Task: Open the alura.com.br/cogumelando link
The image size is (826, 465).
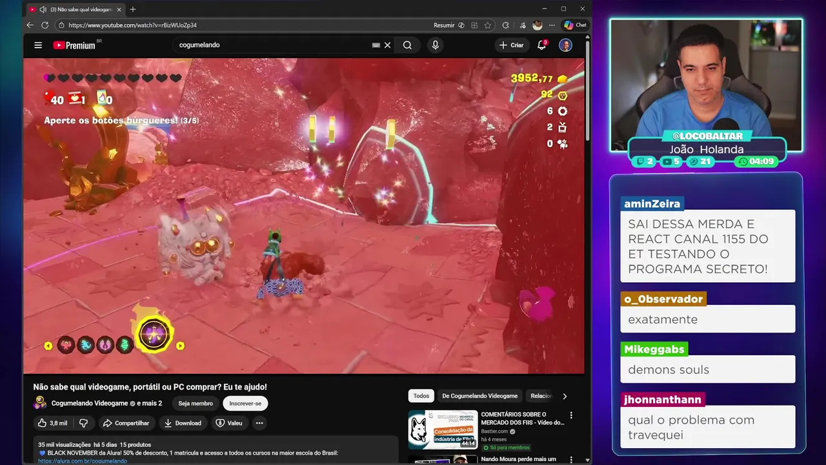Action: [83, 461]
